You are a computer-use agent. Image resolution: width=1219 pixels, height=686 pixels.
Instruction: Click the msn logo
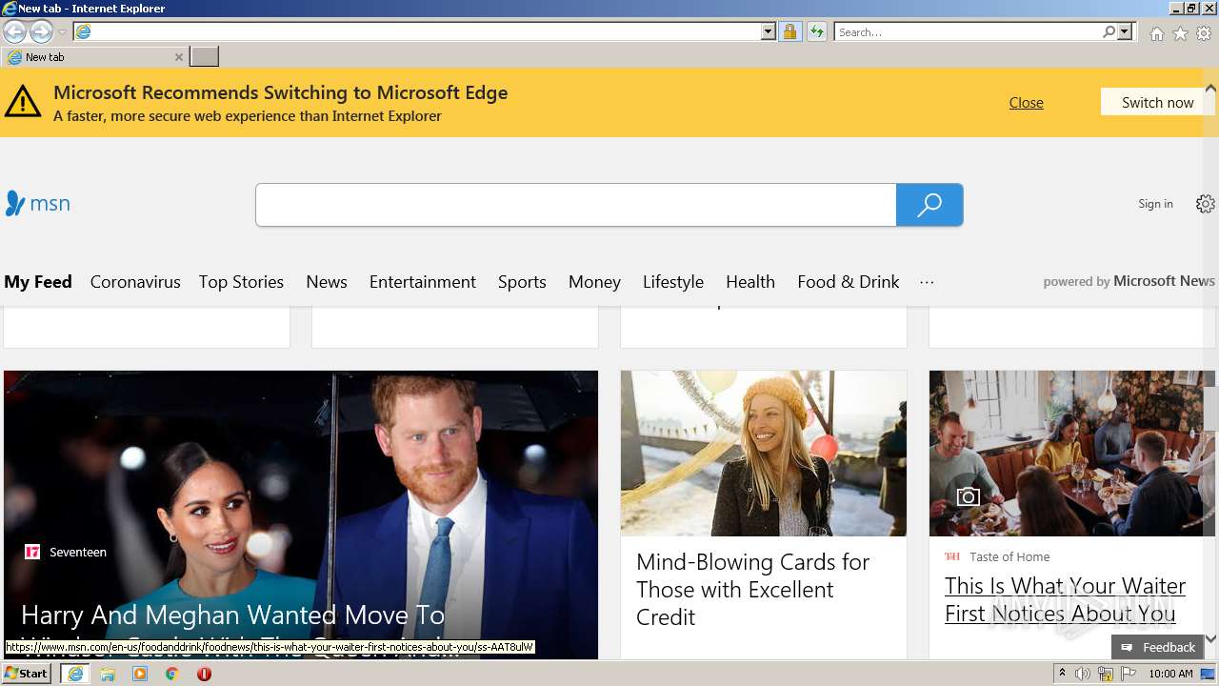[x=38, y=203]
